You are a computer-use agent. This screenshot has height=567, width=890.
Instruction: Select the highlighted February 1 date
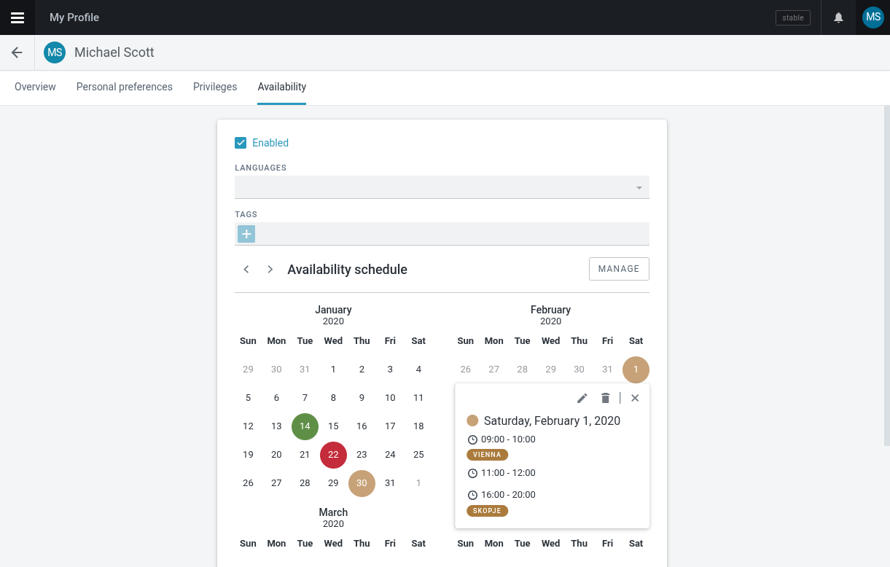tap(636, 369)
